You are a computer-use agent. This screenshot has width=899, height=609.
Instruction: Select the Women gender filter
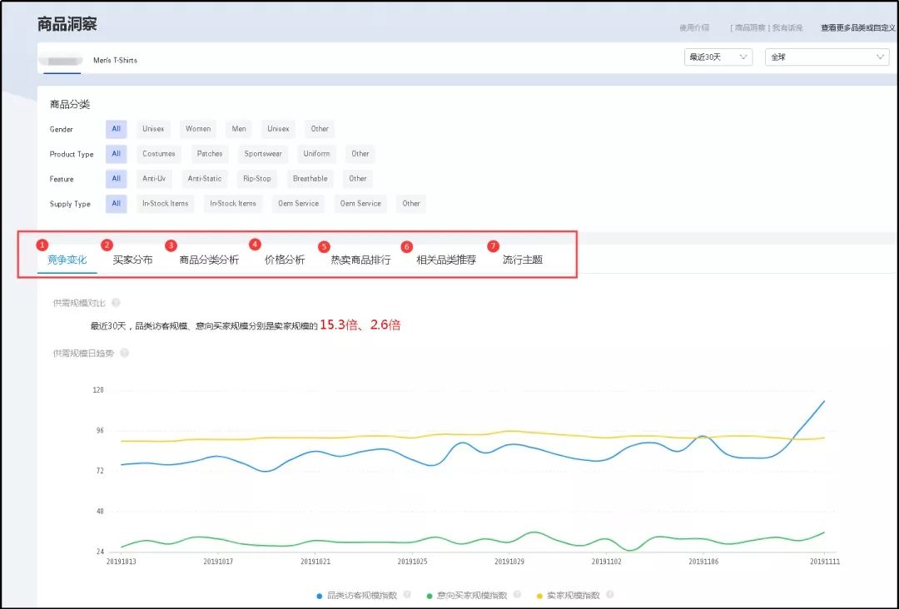tap(198, 129)
